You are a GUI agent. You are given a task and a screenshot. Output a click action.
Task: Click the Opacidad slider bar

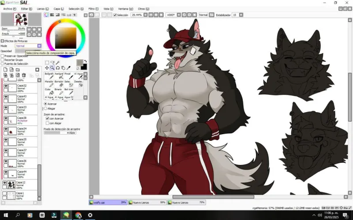[x=28, y=51]
